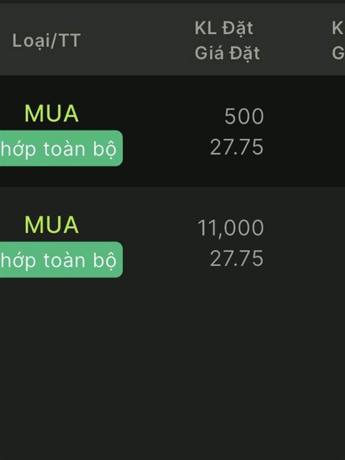Screen dimensions: 345x460
Task: Select the partially visible G header label
Action: [x=338, y=53]
